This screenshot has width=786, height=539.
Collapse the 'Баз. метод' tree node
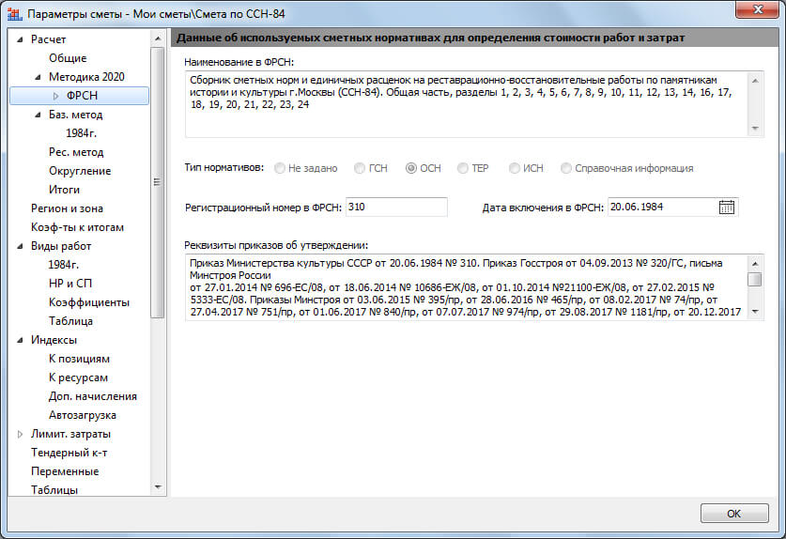39,115
